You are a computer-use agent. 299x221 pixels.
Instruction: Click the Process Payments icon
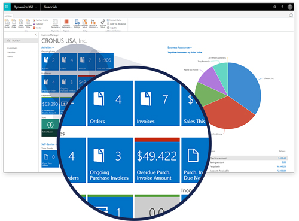[55, 23]
